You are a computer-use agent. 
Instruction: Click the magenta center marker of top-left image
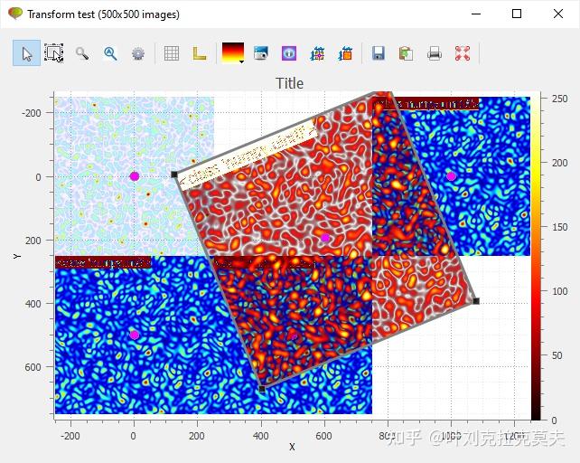(x=135, y=176)
